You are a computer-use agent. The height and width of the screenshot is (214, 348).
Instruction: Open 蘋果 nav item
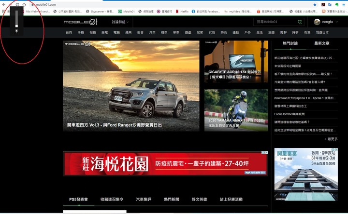click(x=128, y=32)
